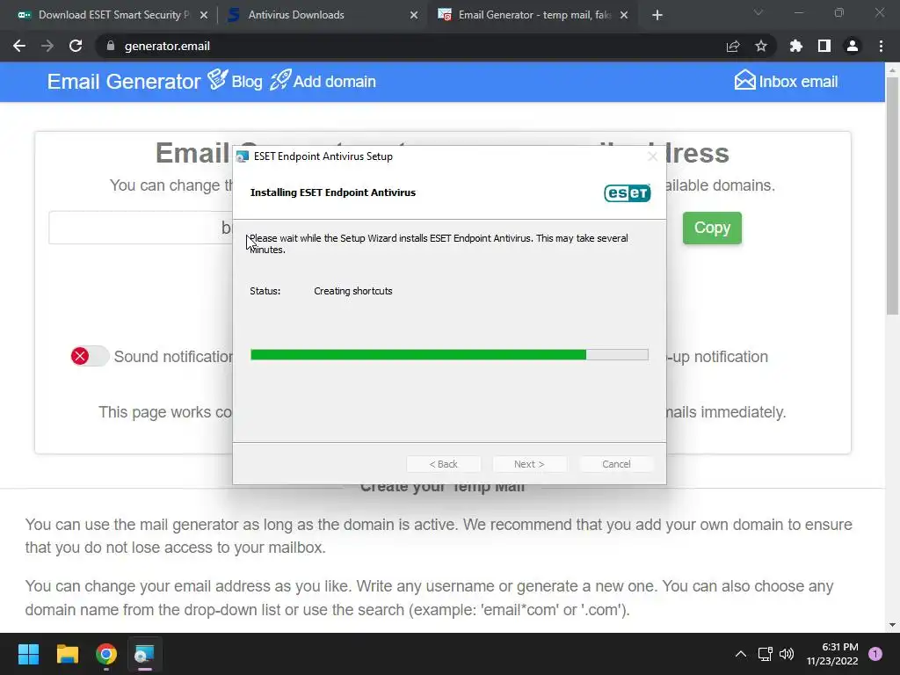Open Chrome extensions puzzle icon
Screen dimensions: 900x675
coord(796,46)
